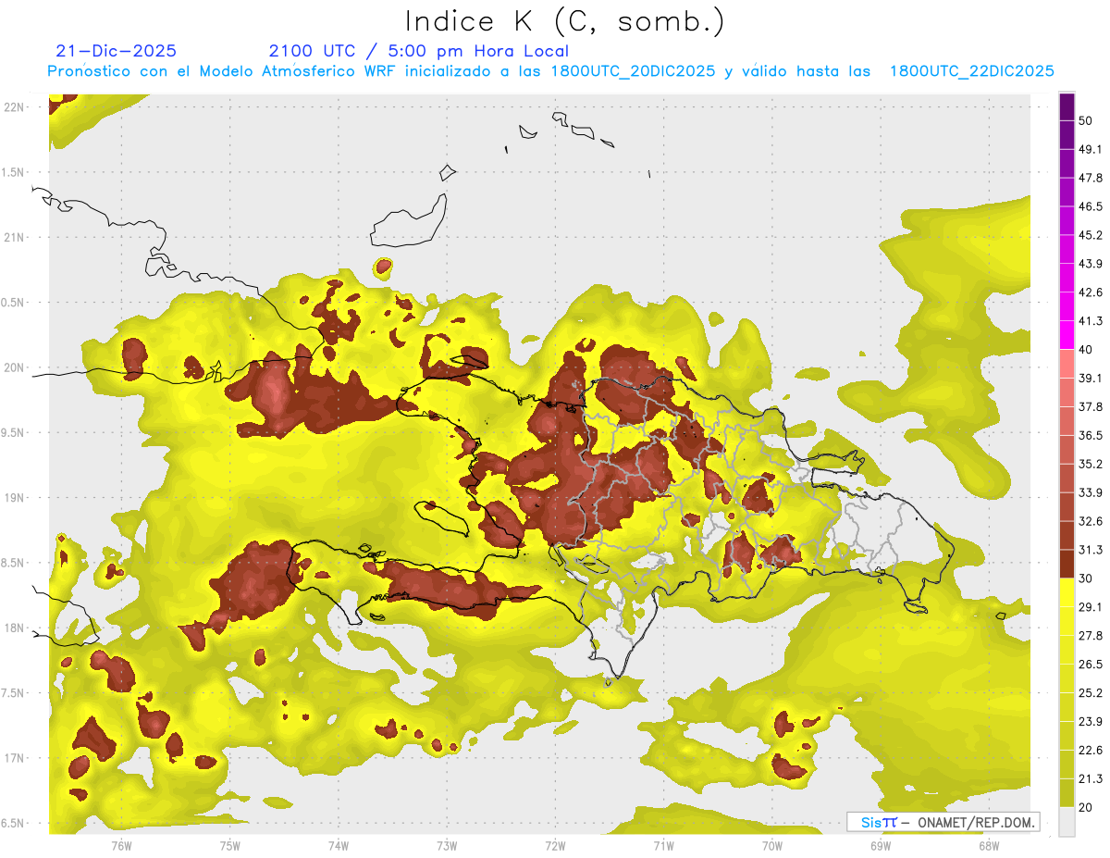Click the 'Indice K (C, somb.)' title
The height and width of the screenshot is (858, 1110).
pos(564,20)
